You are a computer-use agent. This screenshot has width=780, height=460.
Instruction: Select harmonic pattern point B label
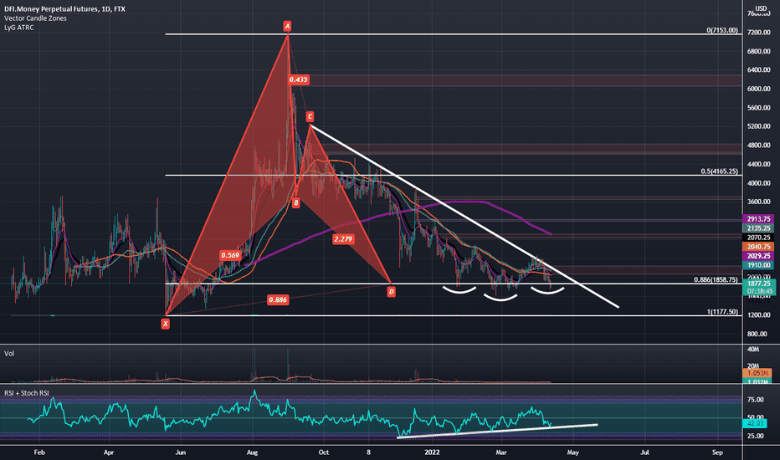pyautogui.click(x=295, y=203)
